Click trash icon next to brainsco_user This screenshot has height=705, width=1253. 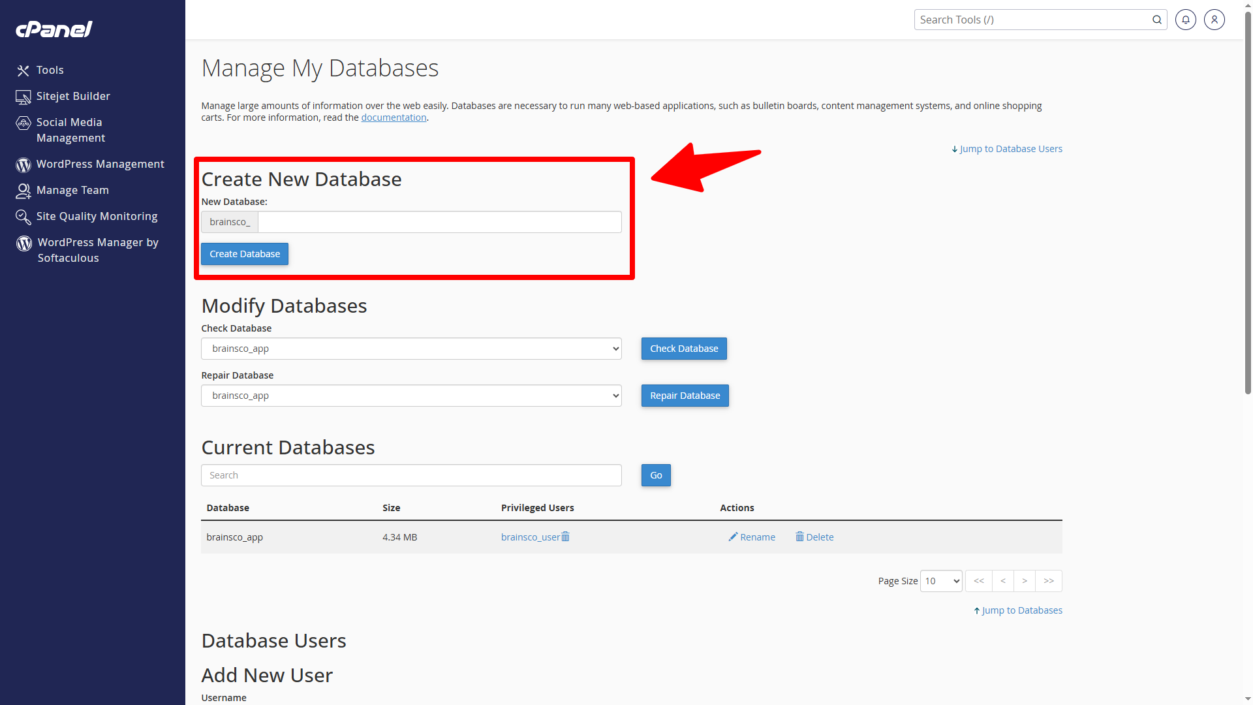tap(565, 537)
